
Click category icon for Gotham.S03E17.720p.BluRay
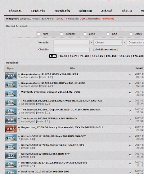(x=11, y=147)
